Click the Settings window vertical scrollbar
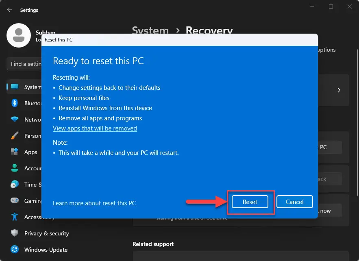The width and height of the screenshot is (359, 261). click(x=357, y=122)
